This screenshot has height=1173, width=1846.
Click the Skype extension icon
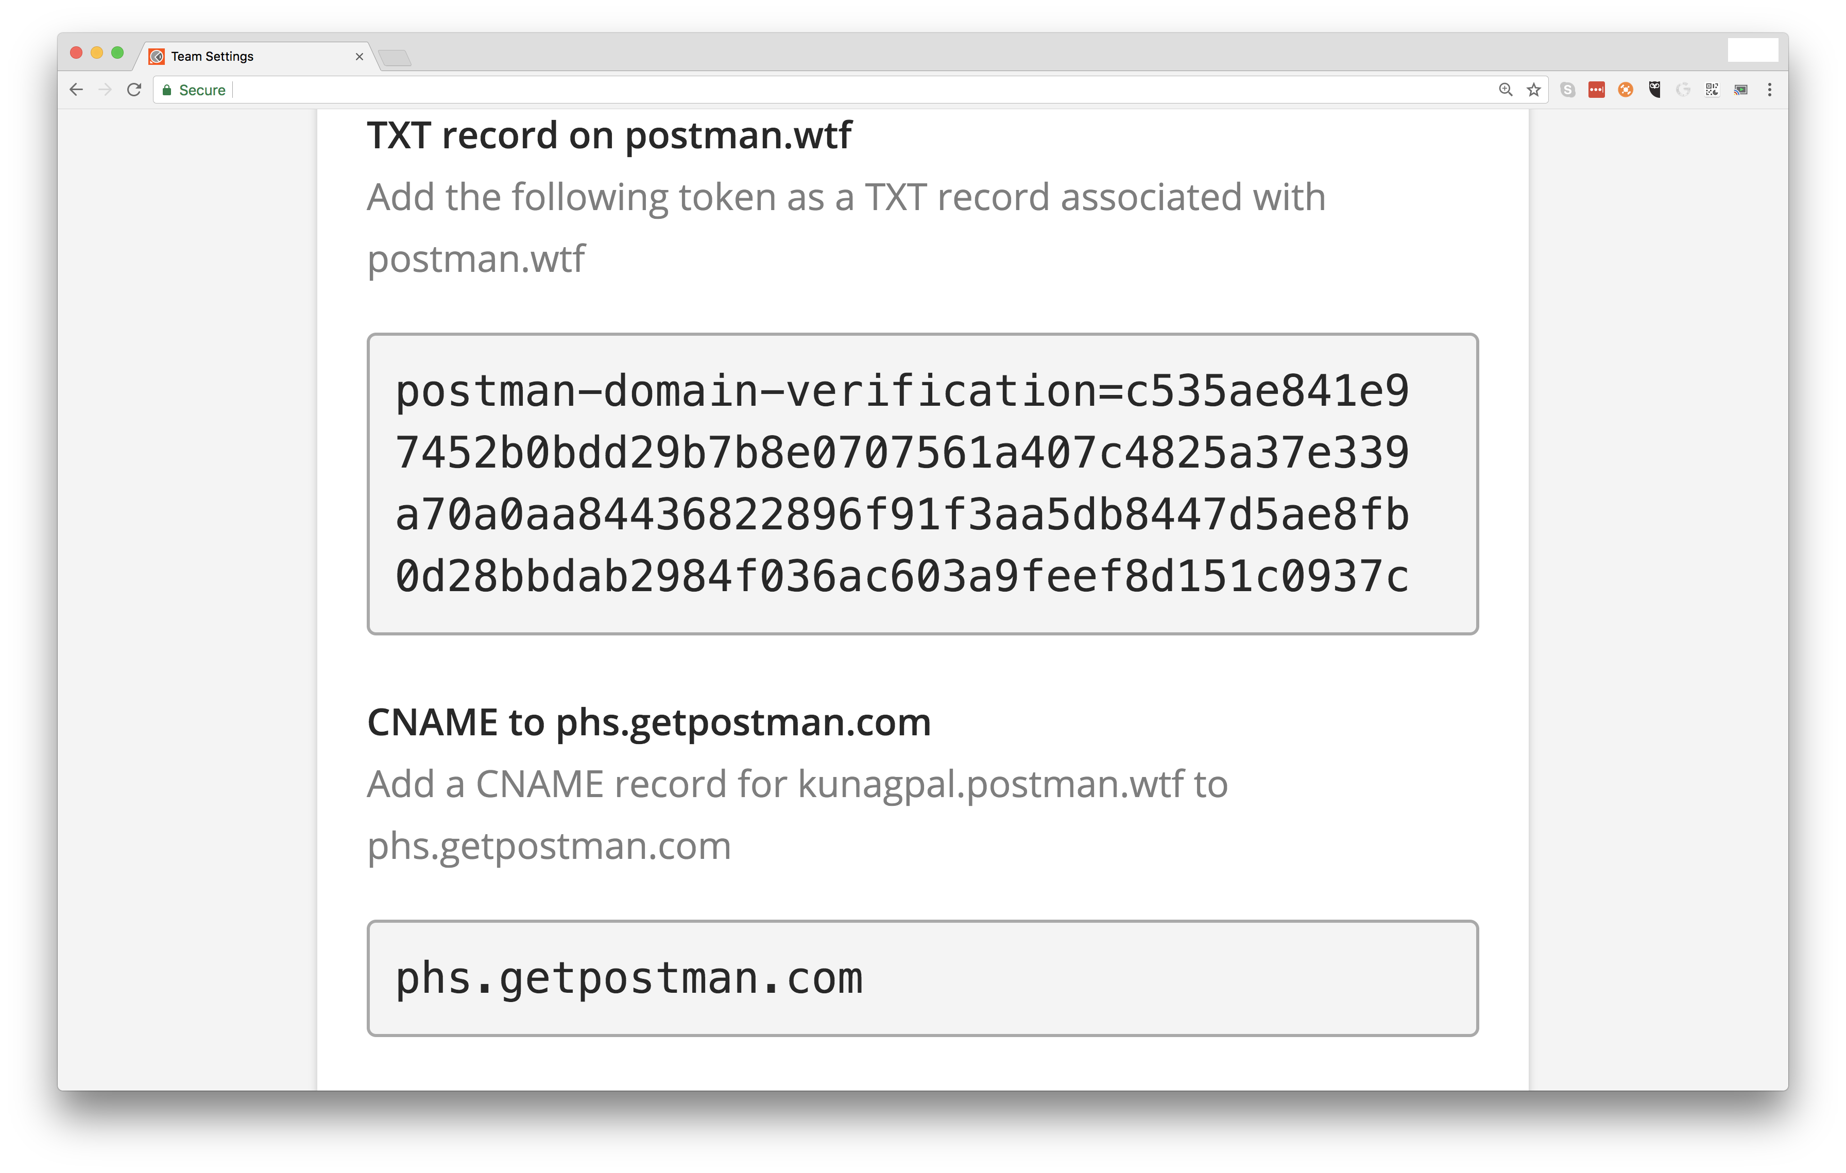tap(1568, 90)
